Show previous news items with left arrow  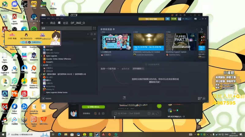(197, 29)
